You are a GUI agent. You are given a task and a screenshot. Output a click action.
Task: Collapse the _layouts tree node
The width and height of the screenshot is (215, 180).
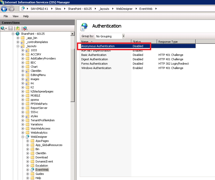click(x=18, y=46)
